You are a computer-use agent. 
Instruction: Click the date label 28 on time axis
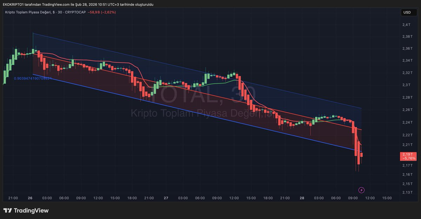click(302, 198)
